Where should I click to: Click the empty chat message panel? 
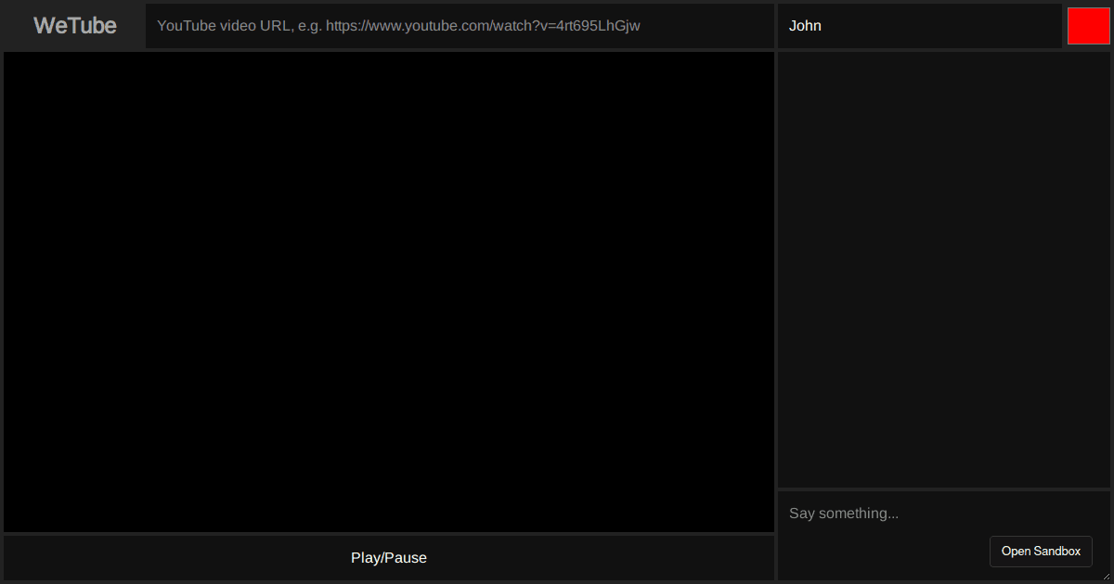pos(942,267)
